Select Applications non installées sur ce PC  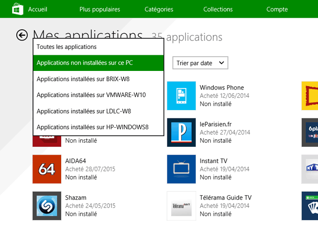(x=98, y=63)
